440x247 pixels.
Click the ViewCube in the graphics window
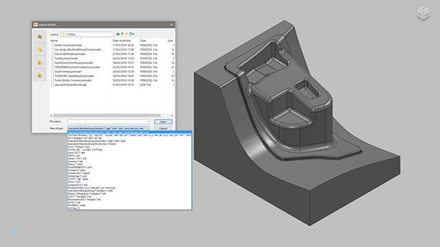tap(423, 13)
